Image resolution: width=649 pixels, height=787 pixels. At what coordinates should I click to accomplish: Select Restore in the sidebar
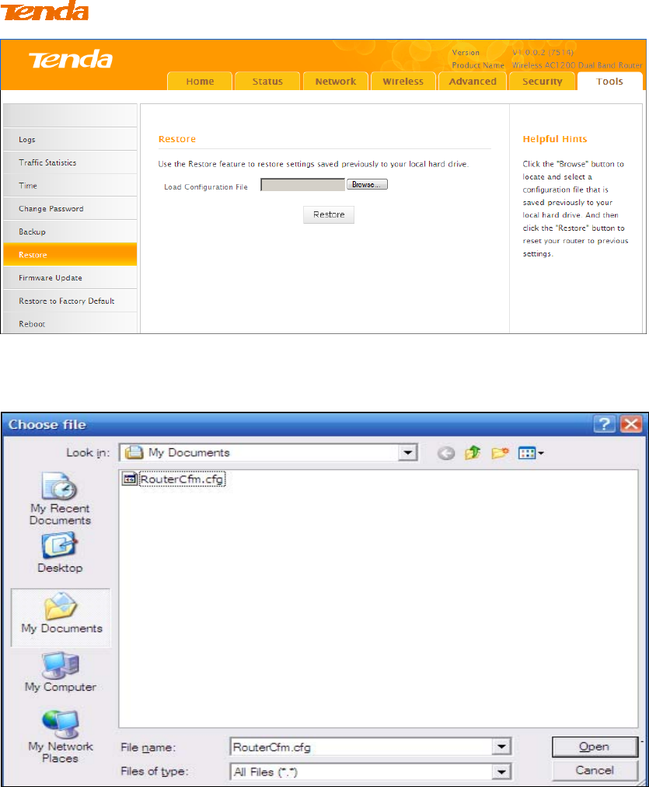(70, 255)
